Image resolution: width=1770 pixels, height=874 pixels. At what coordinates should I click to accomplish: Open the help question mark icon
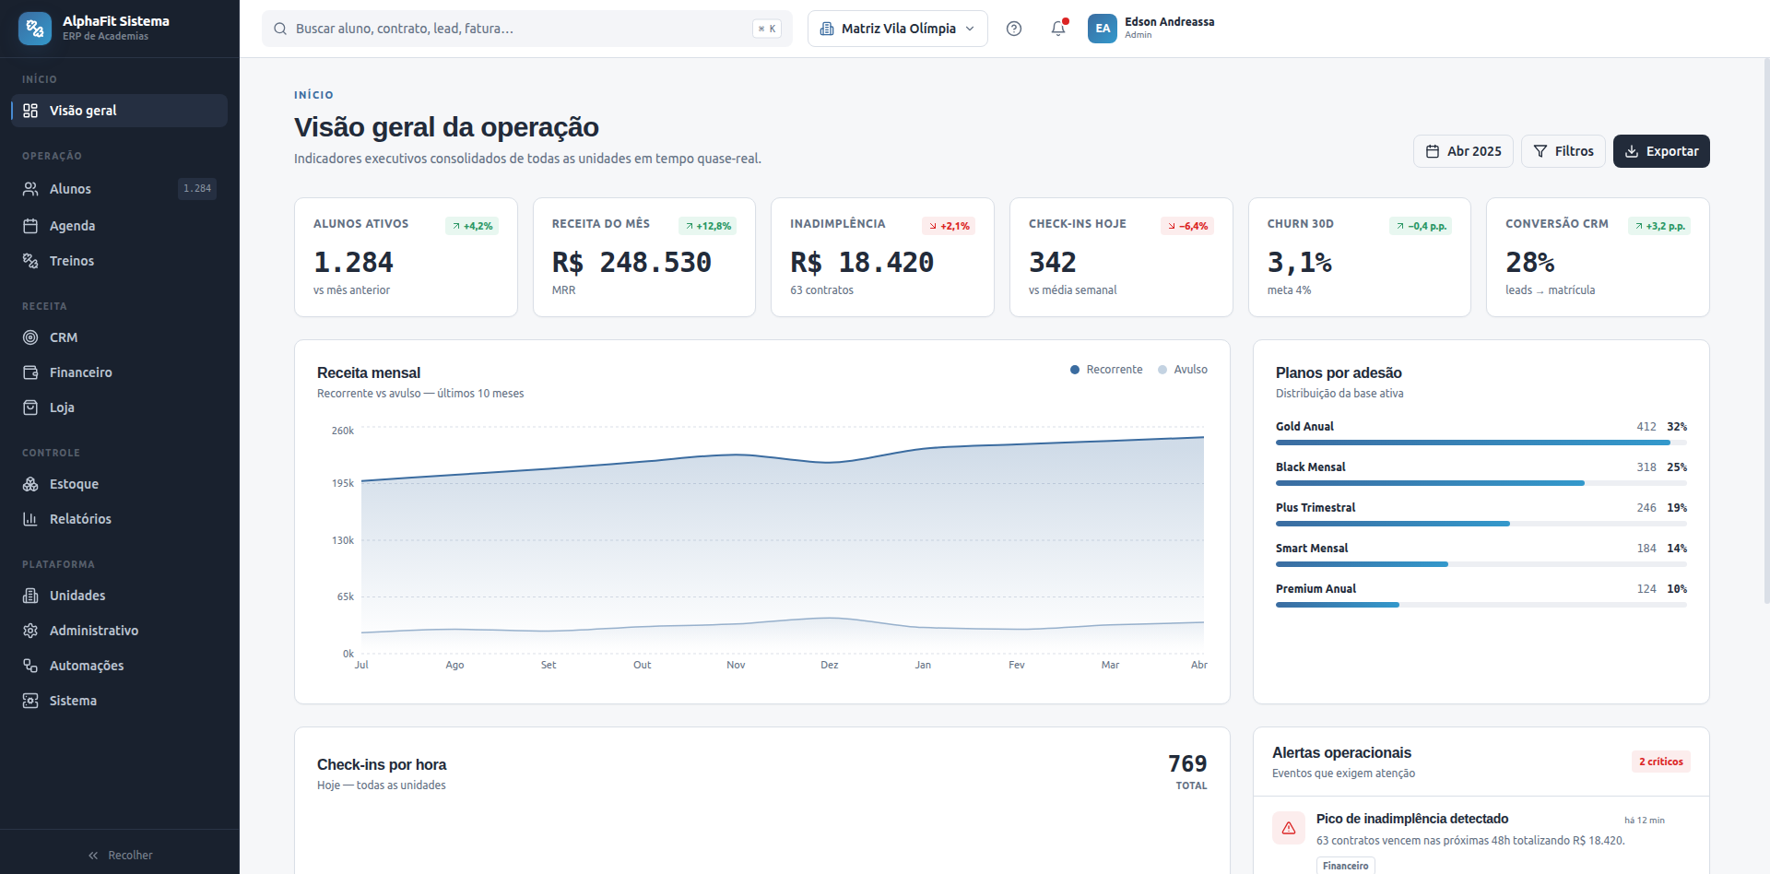point(1014,29)
